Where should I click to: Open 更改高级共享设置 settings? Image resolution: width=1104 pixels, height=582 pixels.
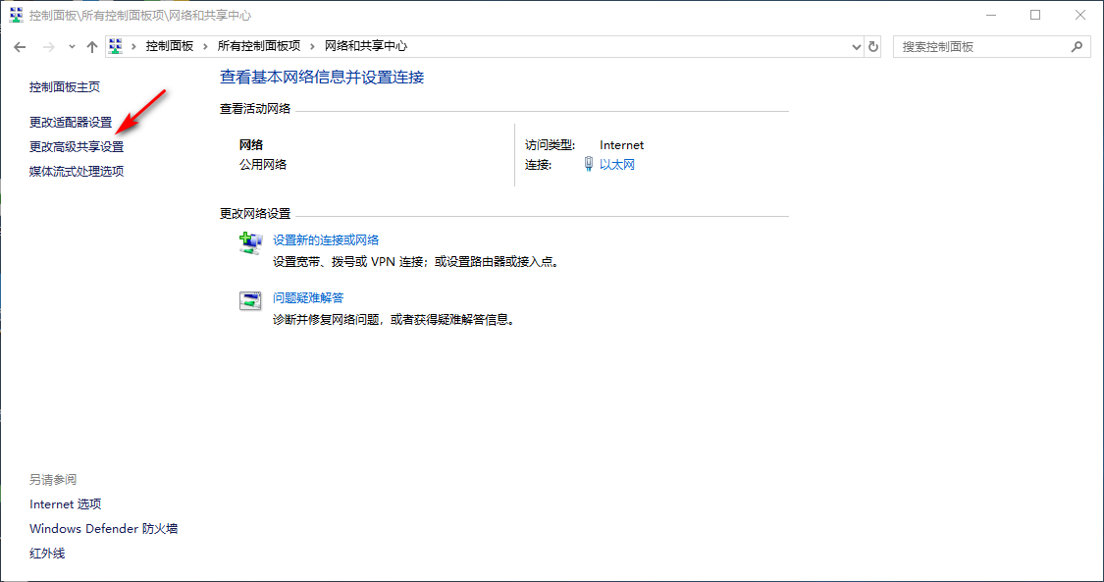pyautogui.click(x=76, y=146)
